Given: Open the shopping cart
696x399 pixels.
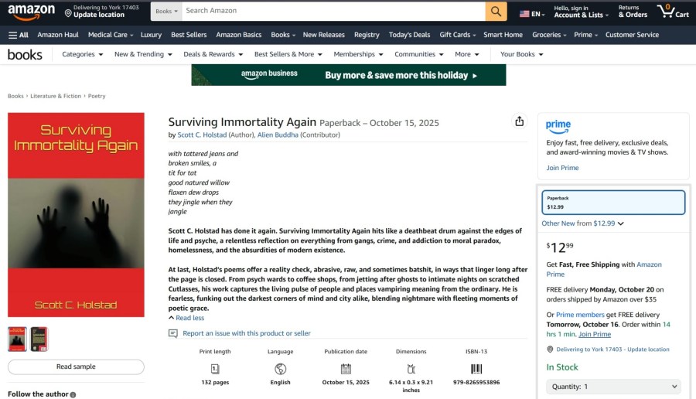Looking at the screenshot, I should [672, 12].
